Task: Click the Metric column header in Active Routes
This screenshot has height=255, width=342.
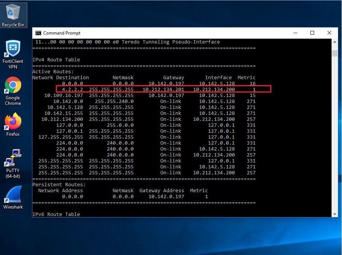Action: 246,78
